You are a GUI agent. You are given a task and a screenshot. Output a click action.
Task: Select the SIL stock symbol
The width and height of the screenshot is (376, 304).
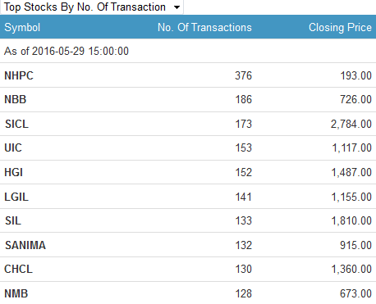tap(13, 220)
